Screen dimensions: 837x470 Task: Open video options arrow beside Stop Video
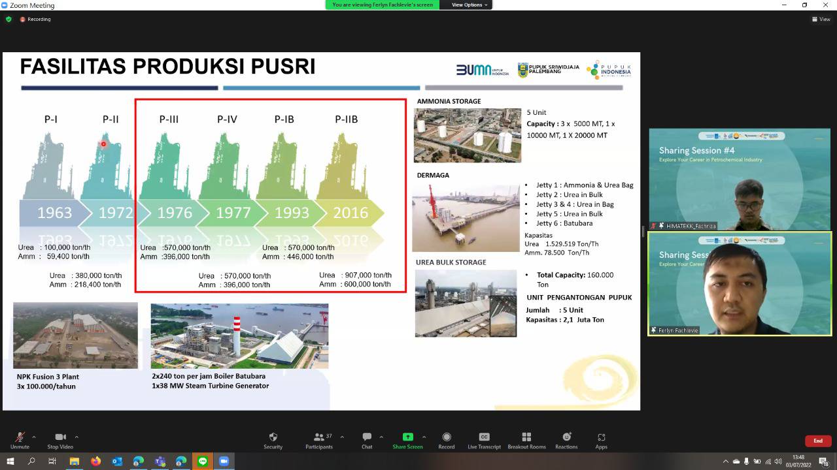click(77, 437)
